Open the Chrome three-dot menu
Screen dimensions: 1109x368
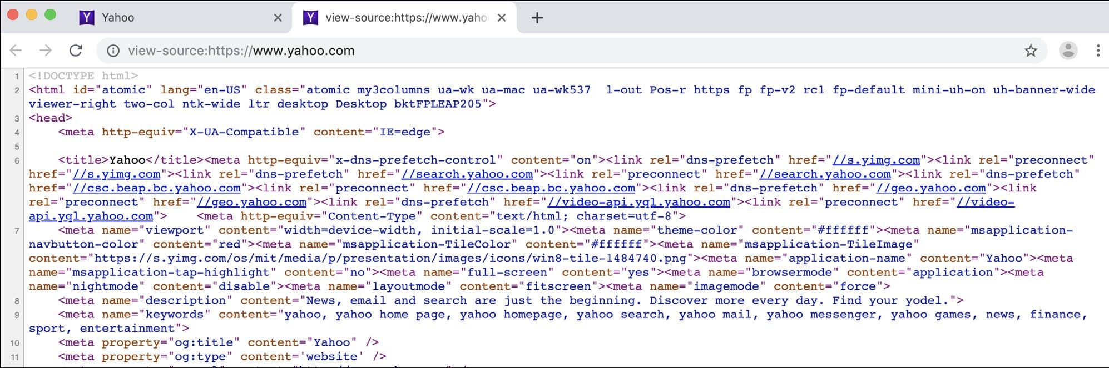(1098, 51)
